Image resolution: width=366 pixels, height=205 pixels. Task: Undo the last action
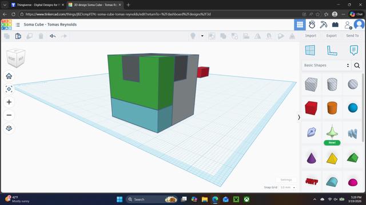[53, 36]
